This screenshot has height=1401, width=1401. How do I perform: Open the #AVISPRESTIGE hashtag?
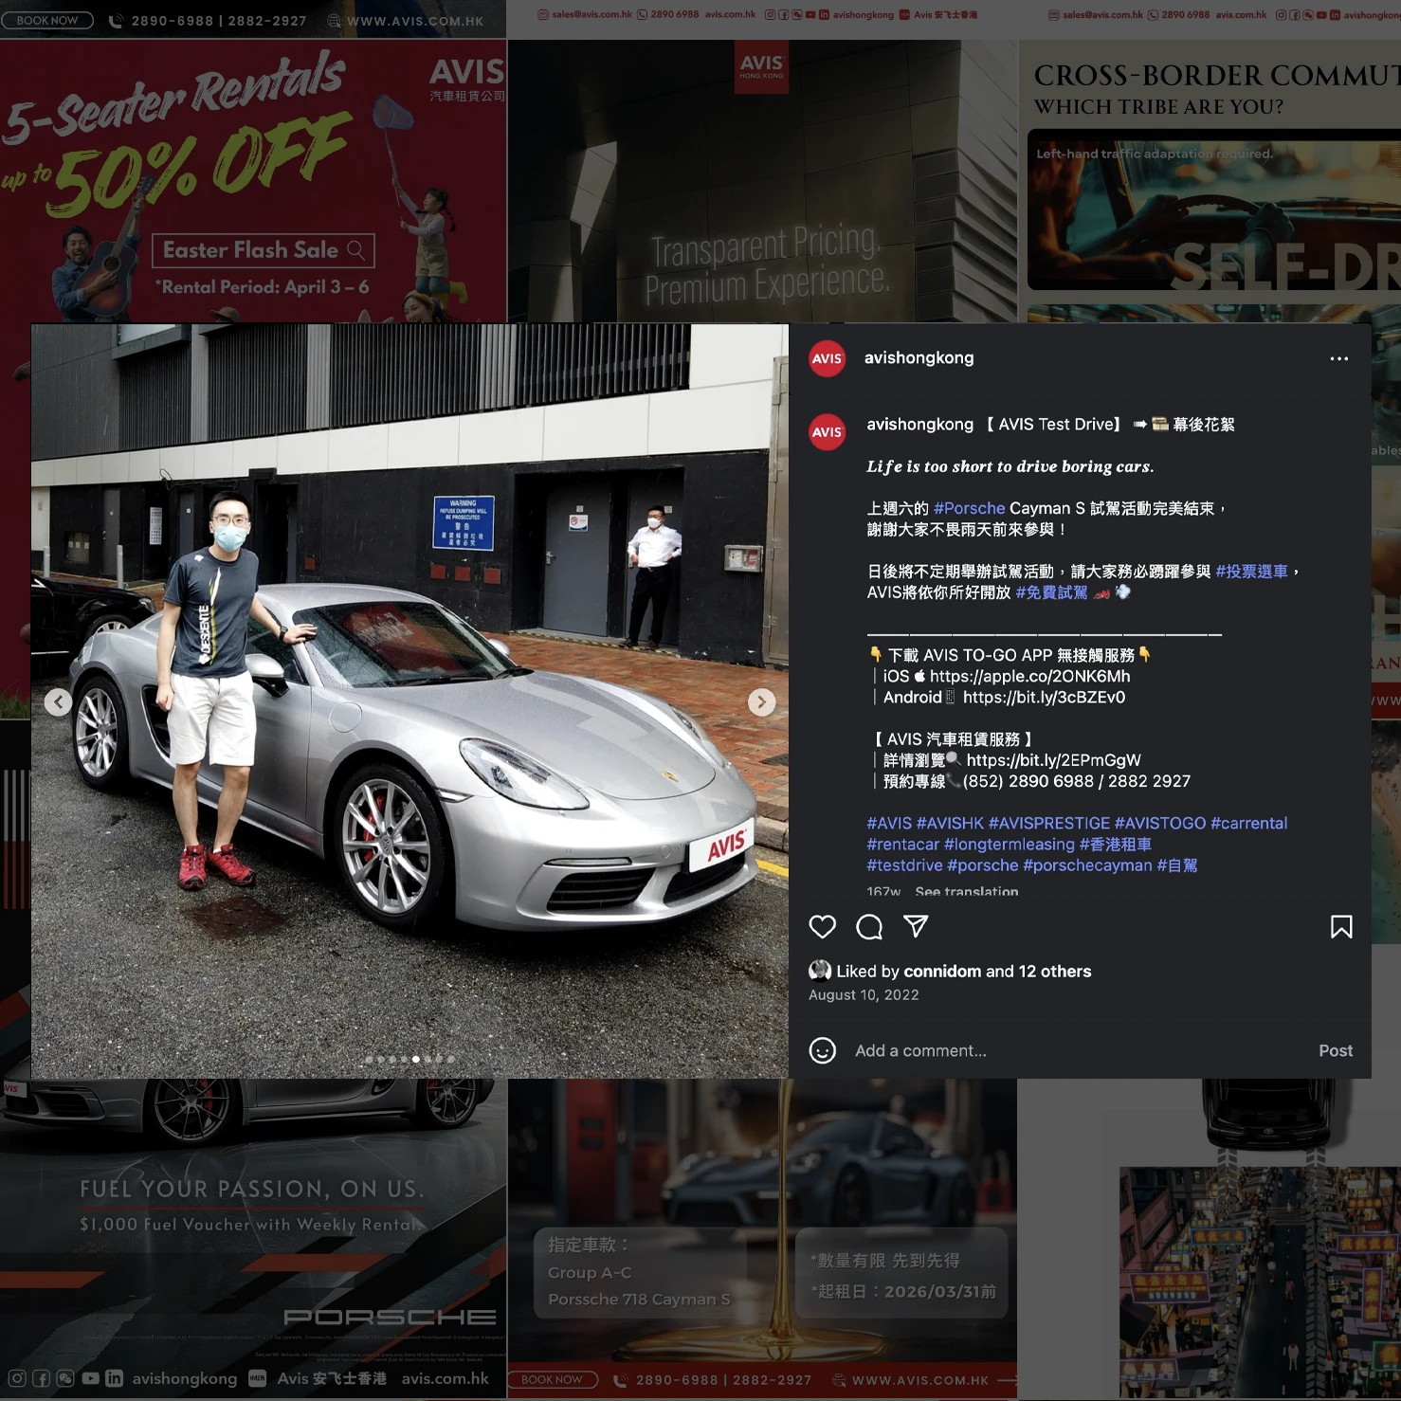pos(1048,823)
